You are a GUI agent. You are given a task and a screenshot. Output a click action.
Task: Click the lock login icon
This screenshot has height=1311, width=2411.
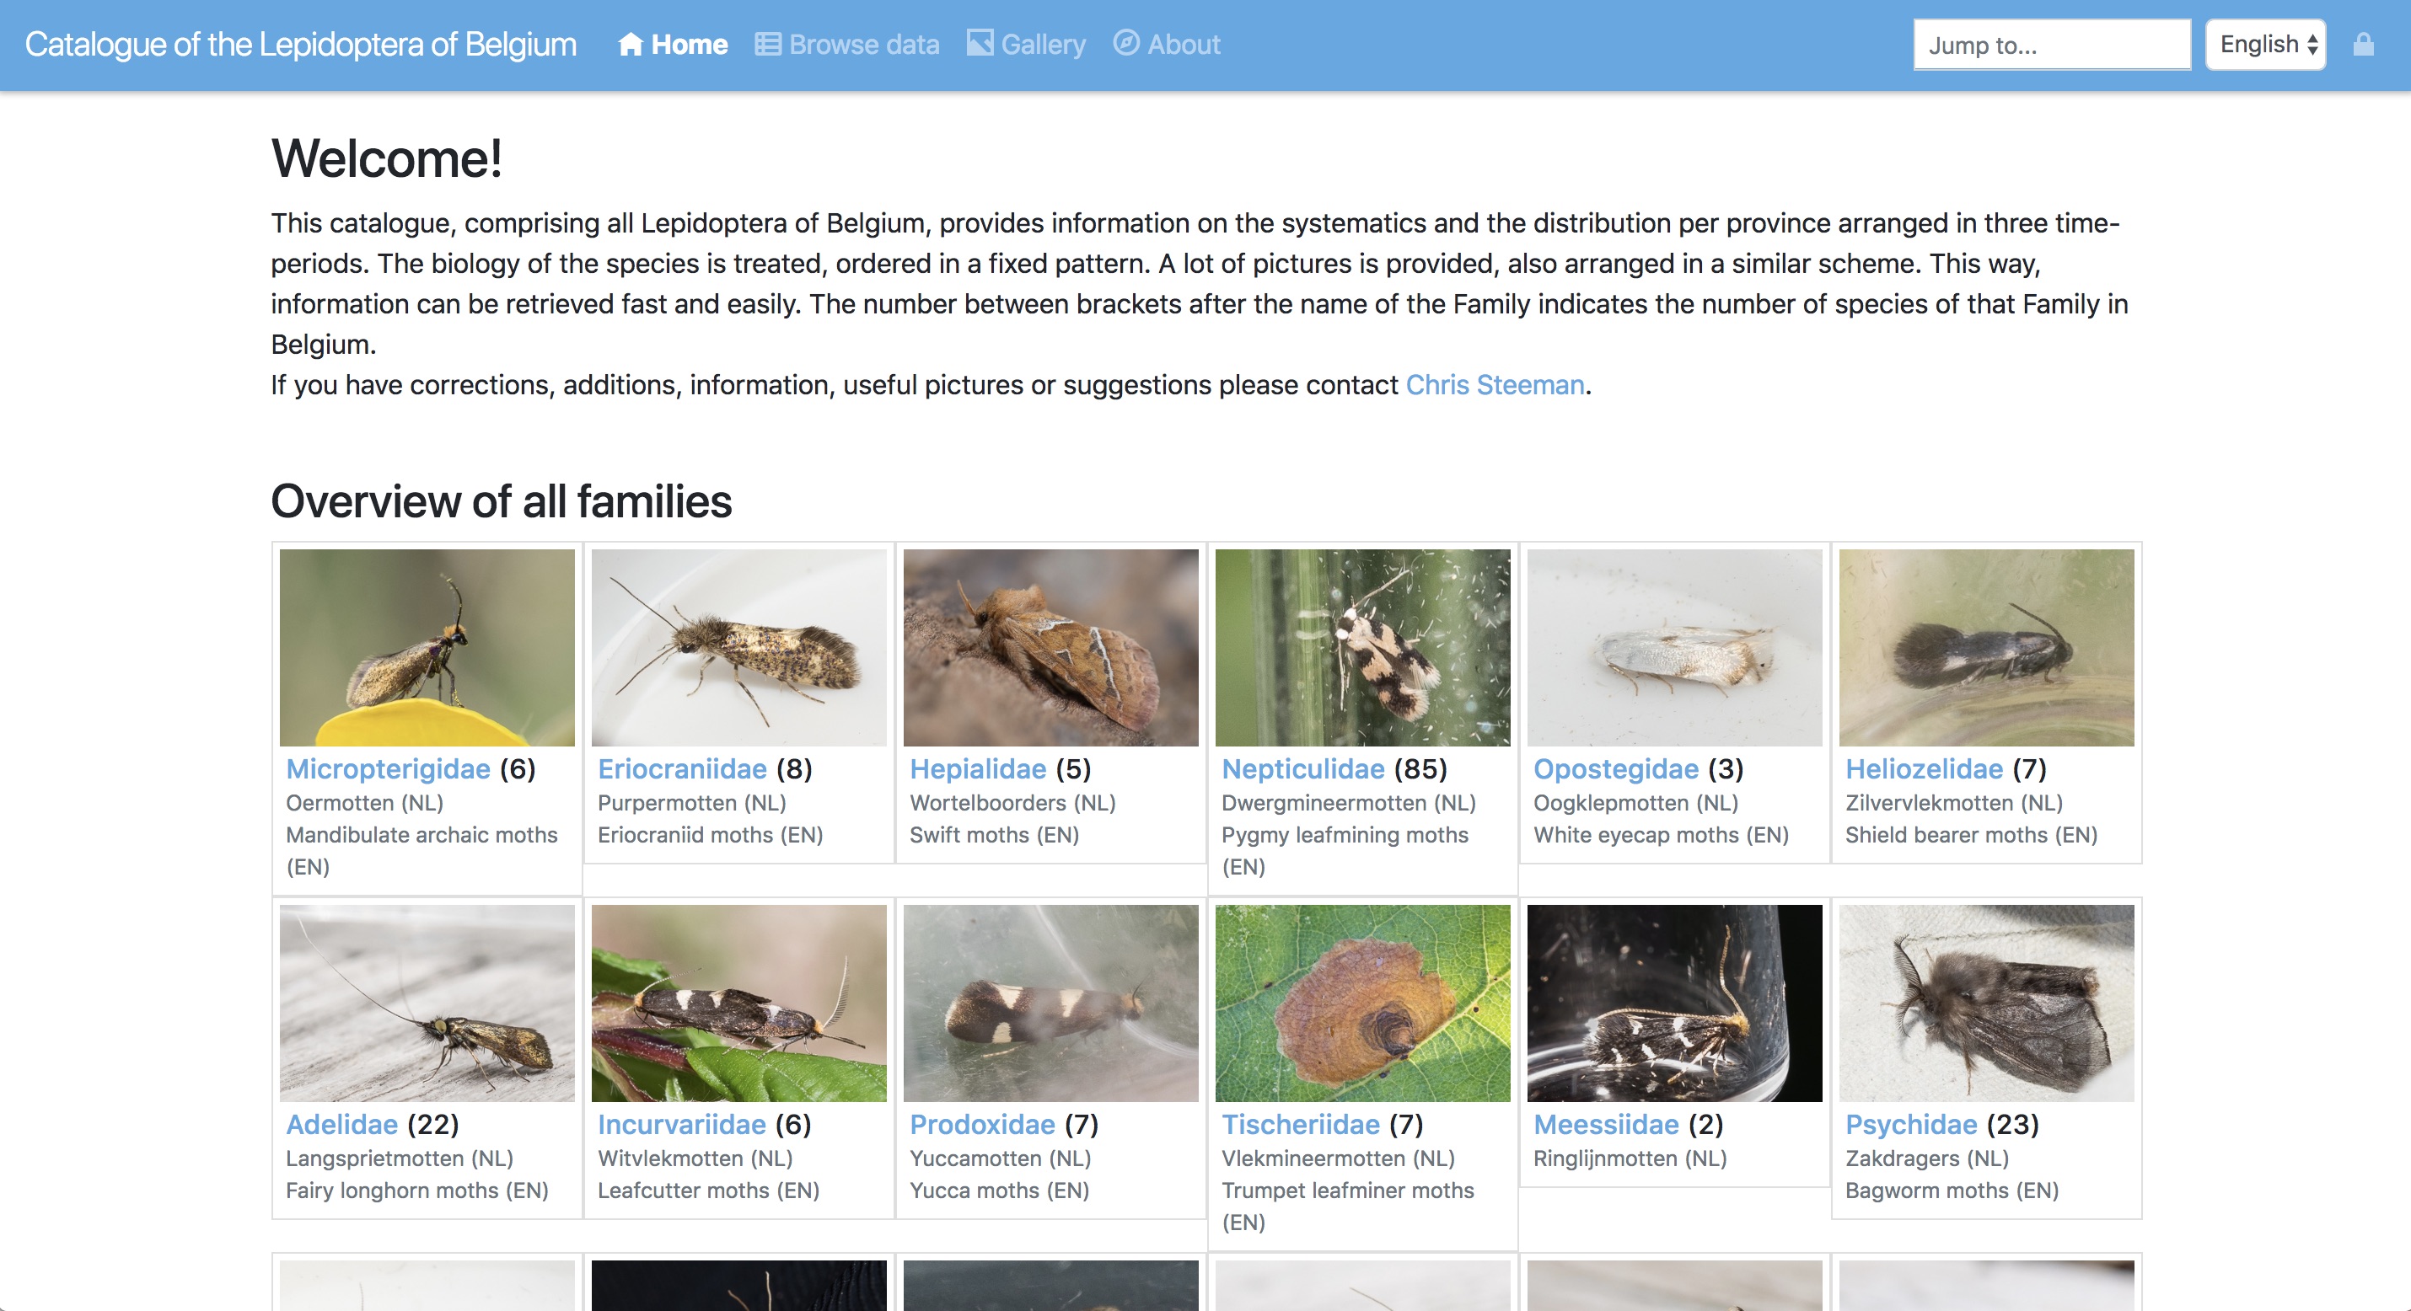[x=2362, y=44]
